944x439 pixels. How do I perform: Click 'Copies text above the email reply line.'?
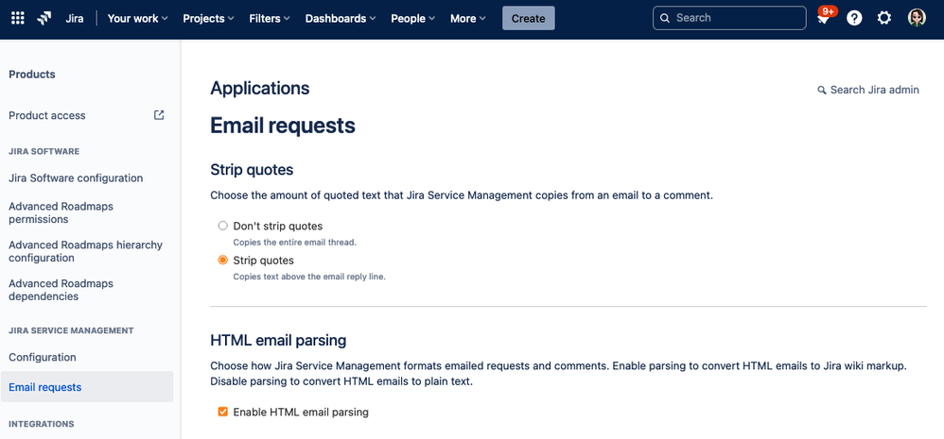[x=309, y=277]
